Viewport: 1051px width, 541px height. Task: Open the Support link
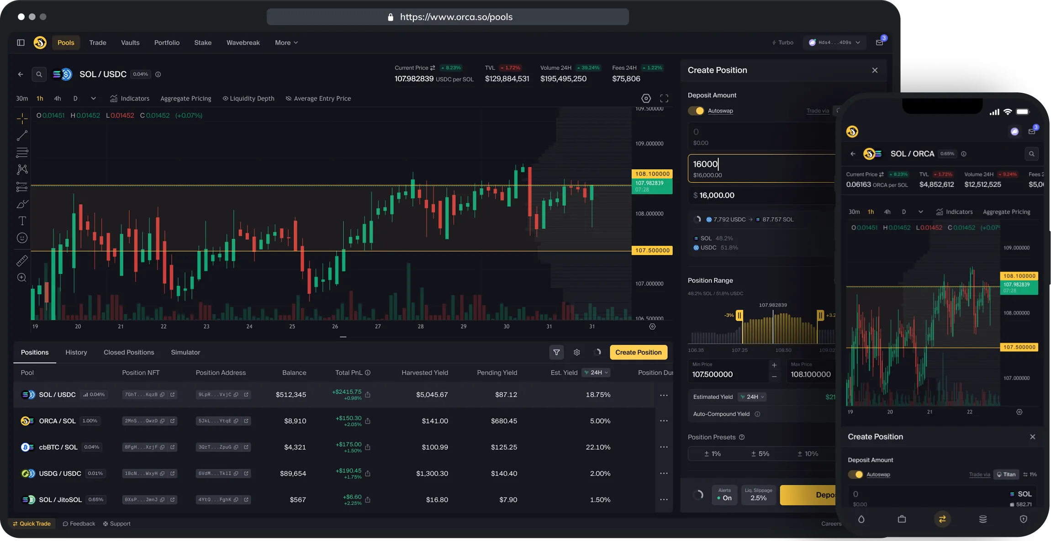[x=117, y=524]
